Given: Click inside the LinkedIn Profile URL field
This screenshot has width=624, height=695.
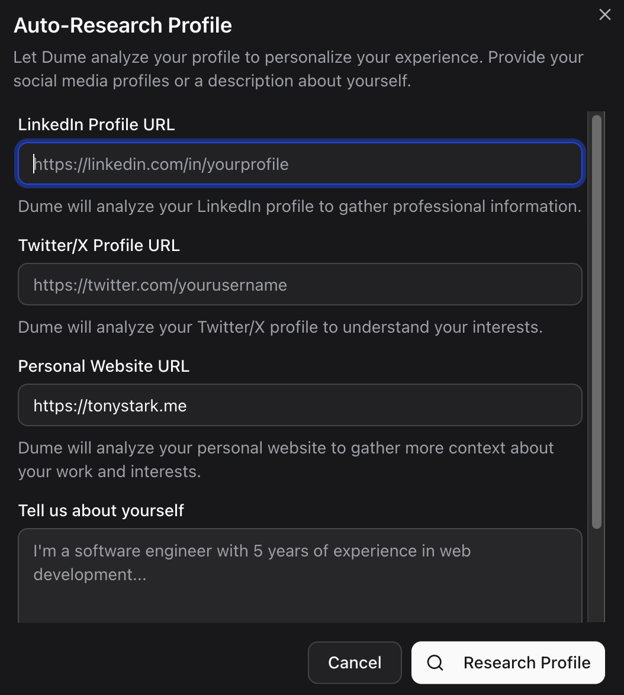Looking at the screenshot, I should 300,164.
